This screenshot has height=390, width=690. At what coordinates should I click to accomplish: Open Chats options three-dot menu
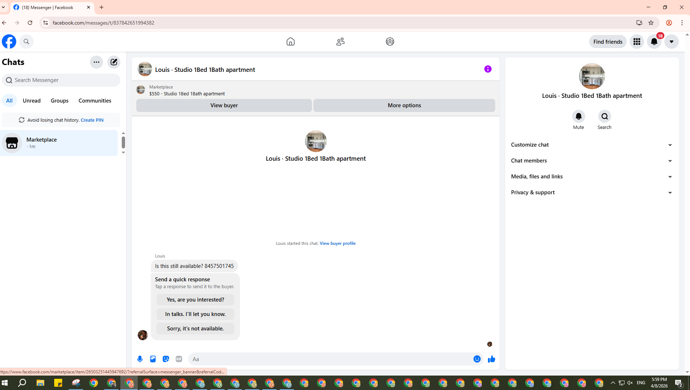[x=97, y=62]
